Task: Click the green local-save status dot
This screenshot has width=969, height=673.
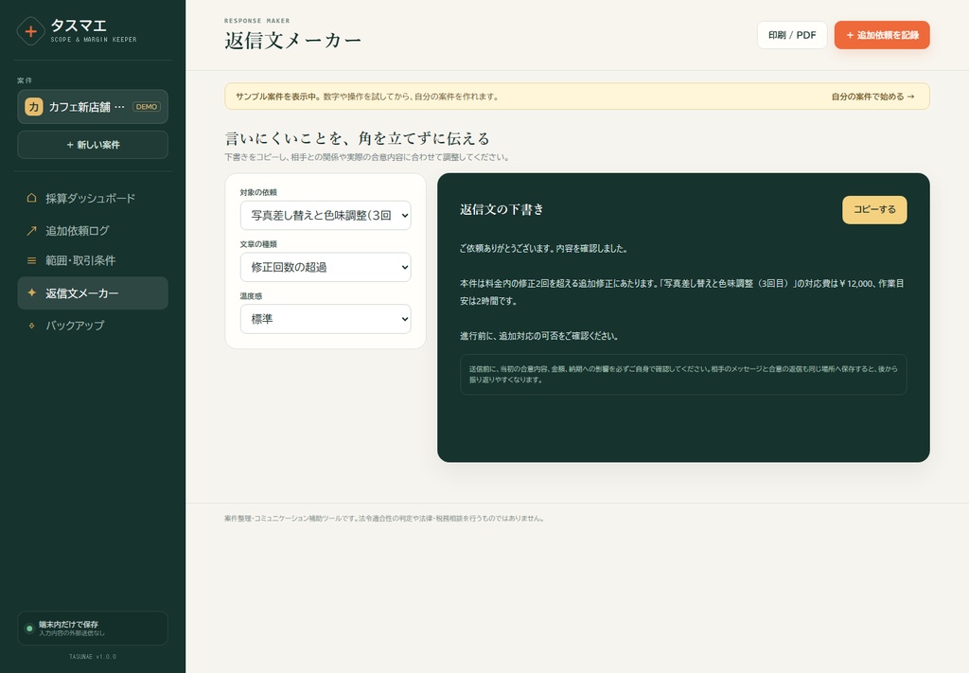Action: pos(29,629)
